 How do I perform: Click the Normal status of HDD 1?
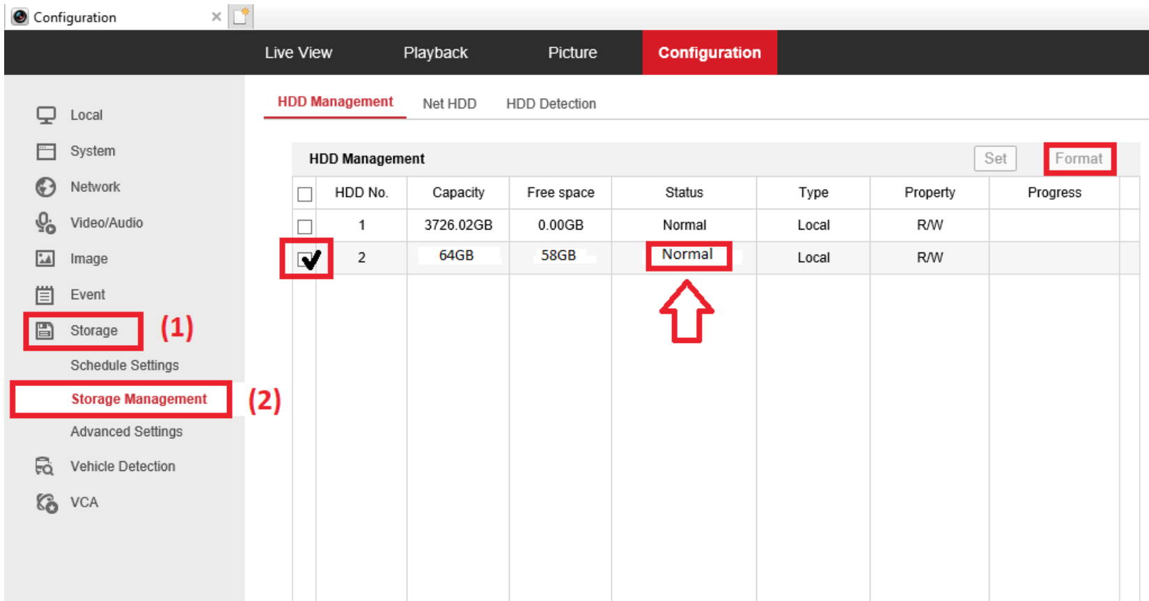(x=685, y=225)
